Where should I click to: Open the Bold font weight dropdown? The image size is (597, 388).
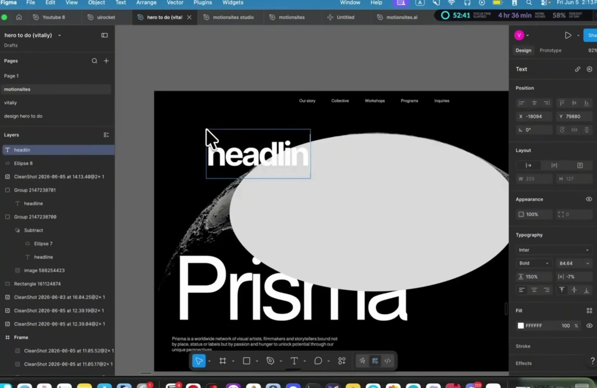tap(533, 263)
